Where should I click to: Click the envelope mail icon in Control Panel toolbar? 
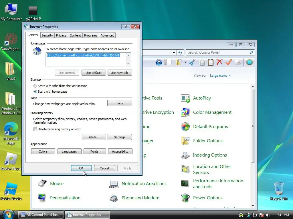click(x=238, y=62)
